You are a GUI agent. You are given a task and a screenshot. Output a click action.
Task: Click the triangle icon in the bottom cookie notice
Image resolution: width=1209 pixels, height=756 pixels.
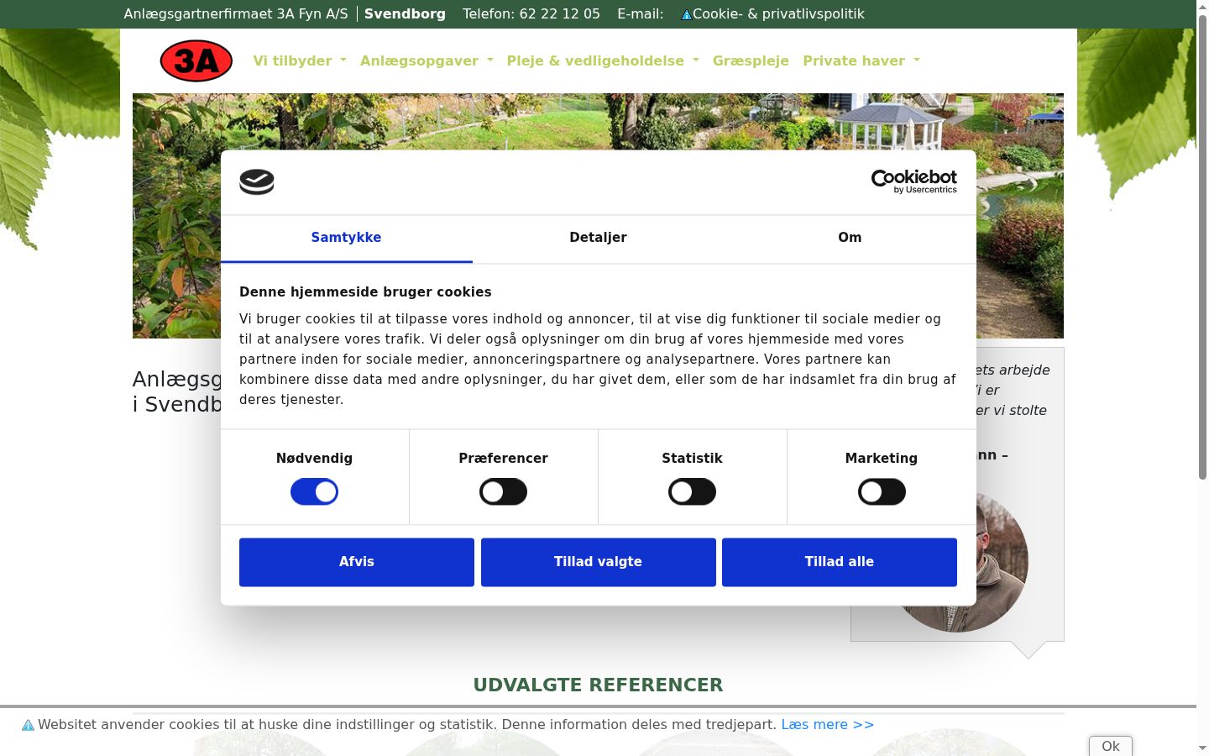(28, 725)
